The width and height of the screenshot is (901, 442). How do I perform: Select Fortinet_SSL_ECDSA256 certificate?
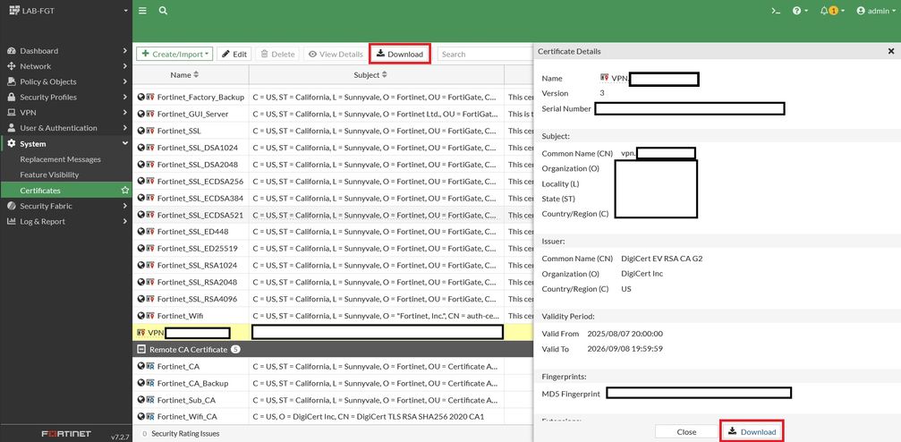[x=333, y=181]
